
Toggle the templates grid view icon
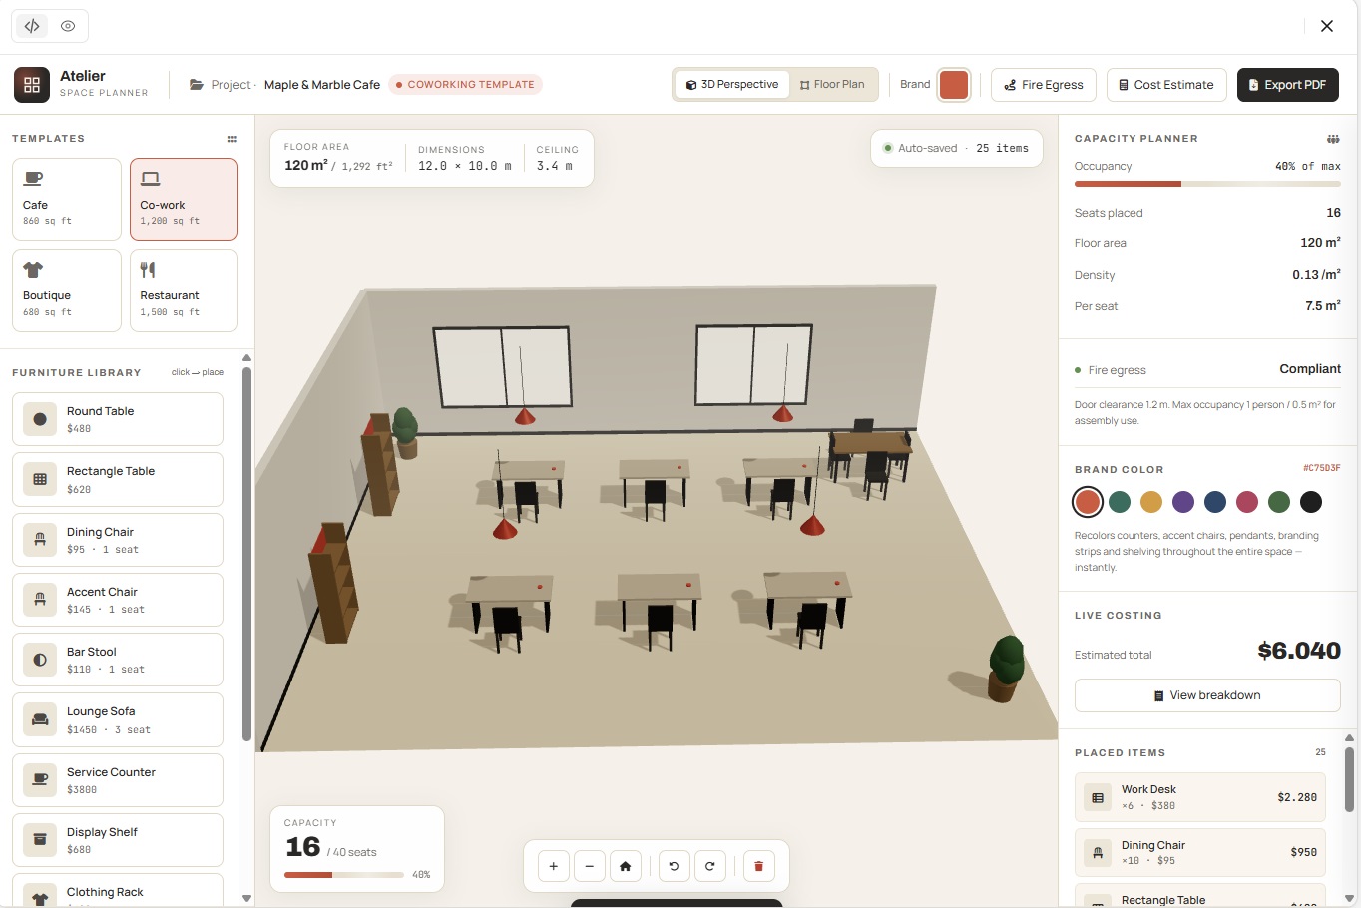[232, 139]
